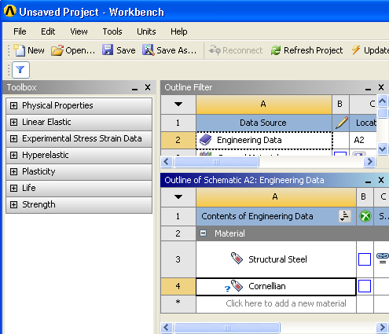This screenshot has width=389, height=334.
Task: Select the Cornellian material name
Action: pos(267,286)
